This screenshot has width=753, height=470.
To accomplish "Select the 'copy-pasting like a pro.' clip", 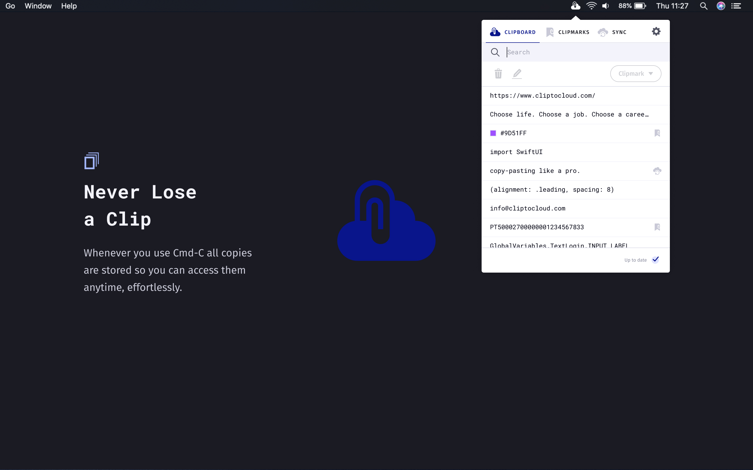I will 575,171.
